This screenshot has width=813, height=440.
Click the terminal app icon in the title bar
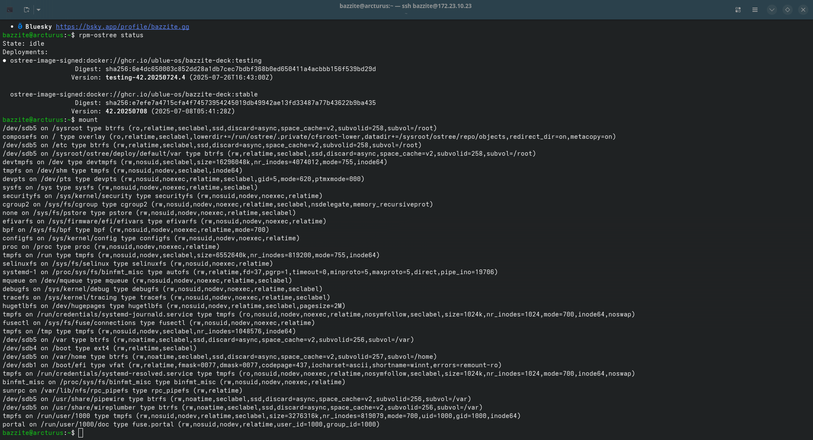click(x=10, y=9)
